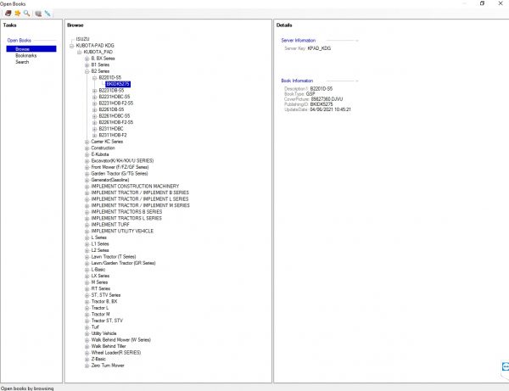Select the B2261DB-S5 tree item
Viewport: 509px width, 391px height.
(x=111, y=109)
